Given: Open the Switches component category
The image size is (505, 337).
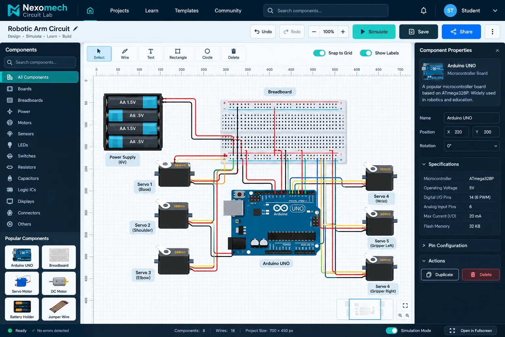Looking at the screenshot, I should tap(40, 156).
